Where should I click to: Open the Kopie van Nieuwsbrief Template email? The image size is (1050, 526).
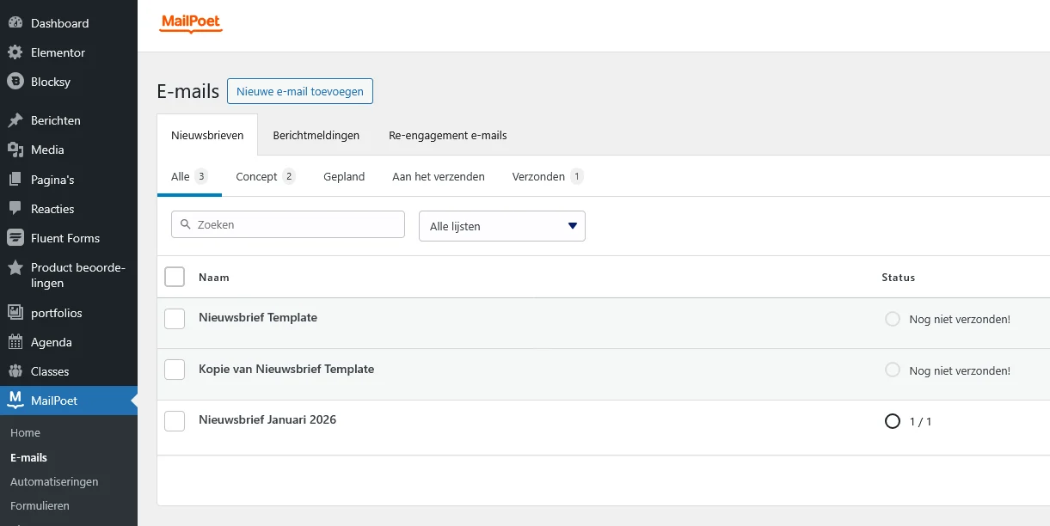[x=286, y=369]
